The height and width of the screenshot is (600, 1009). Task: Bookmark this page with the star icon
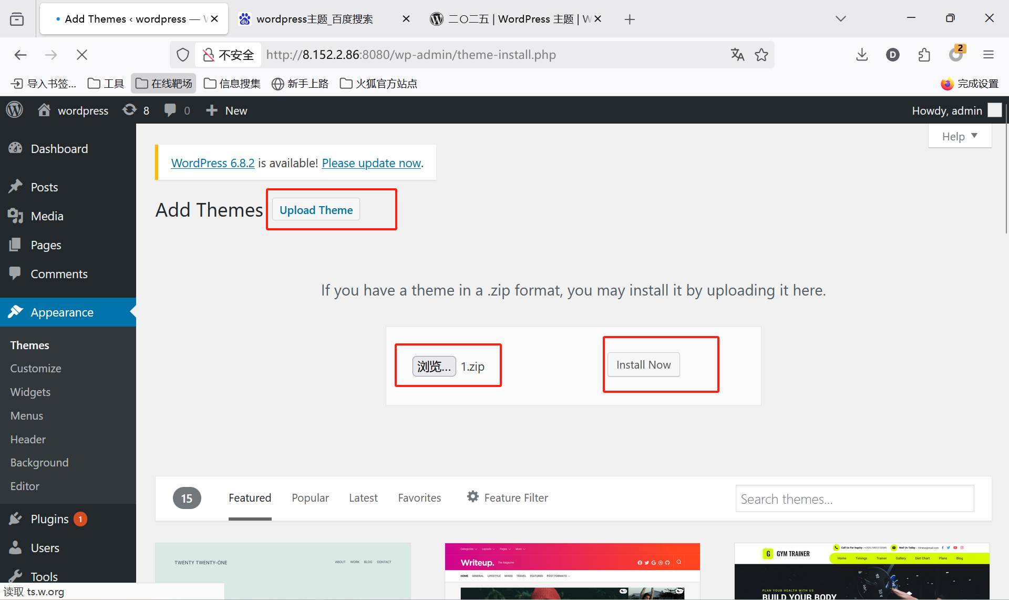761,55
